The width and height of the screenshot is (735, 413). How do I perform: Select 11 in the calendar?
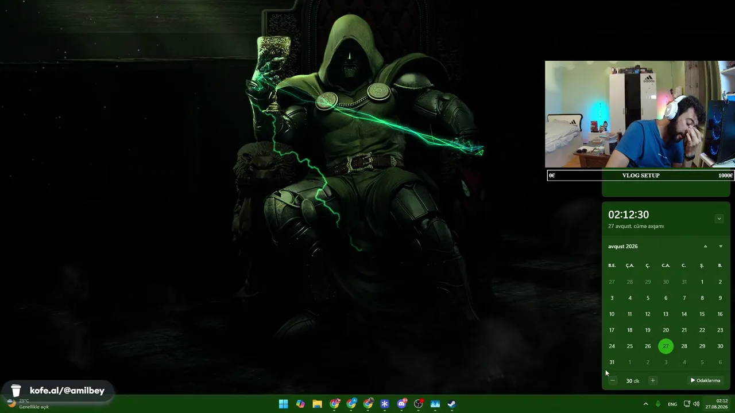pyautogui.click(x=630, y=314)
